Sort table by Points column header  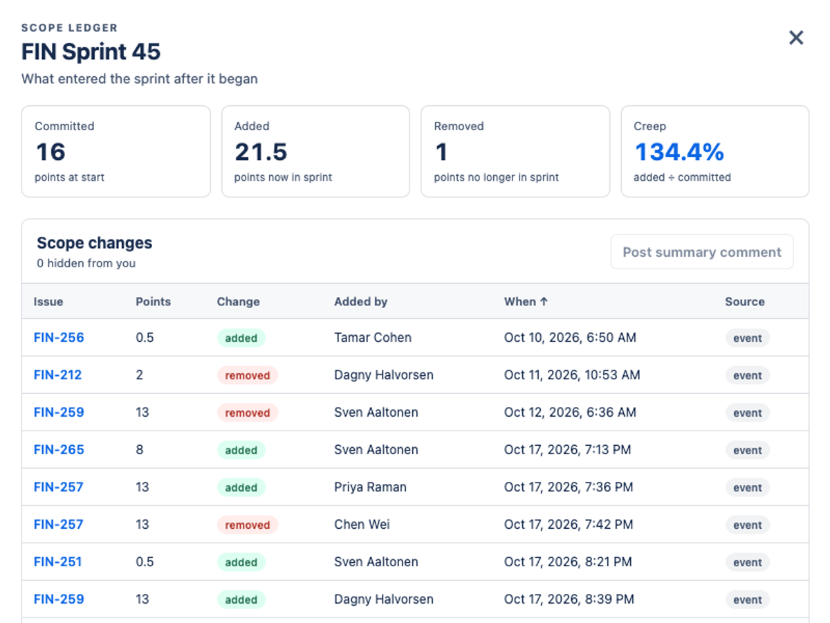(x=153, y=302)
